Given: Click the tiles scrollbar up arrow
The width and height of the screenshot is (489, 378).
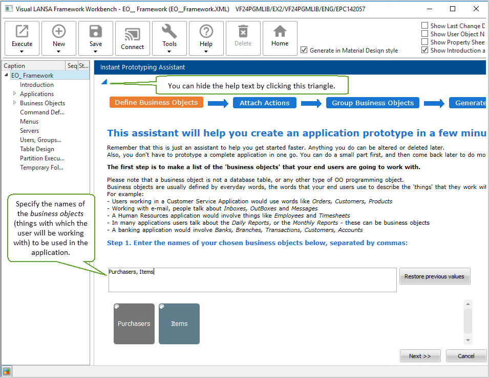Looking at the screenshot, I should click(468, 304).
